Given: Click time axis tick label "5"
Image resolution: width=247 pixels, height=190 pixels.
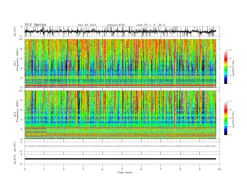Looking at the screenshot, I should (122, 169).
